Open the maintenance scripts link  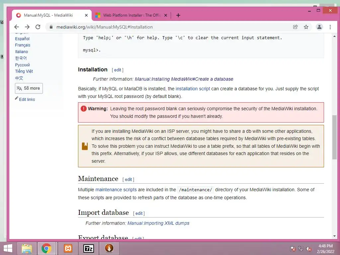[116, 190]
